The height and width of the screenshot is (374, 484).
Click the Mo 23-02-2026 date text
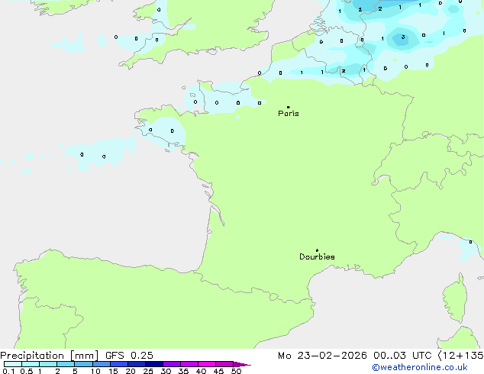pos(322,356)
